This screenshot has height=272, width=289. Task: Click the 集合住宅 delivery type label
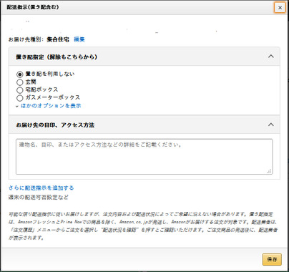(x=58, y=39)
